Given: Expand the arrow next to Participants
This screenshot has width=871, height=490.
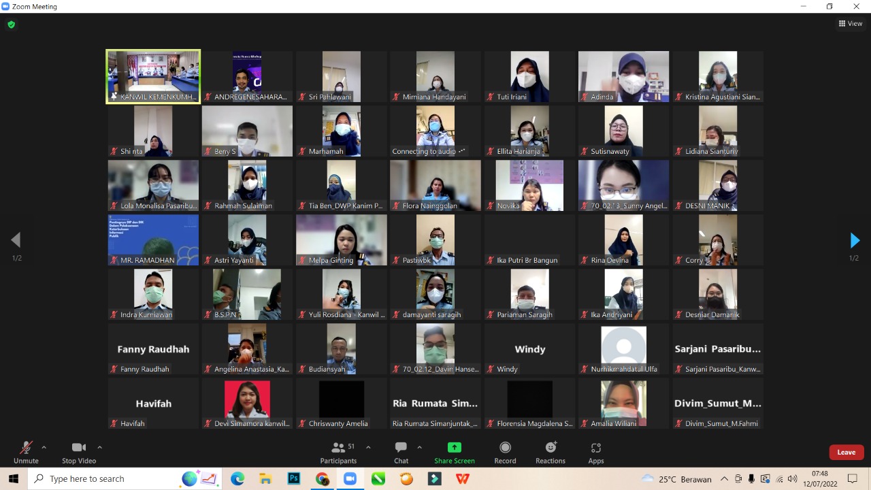Looking at the screenshot, I should [368, 447].
